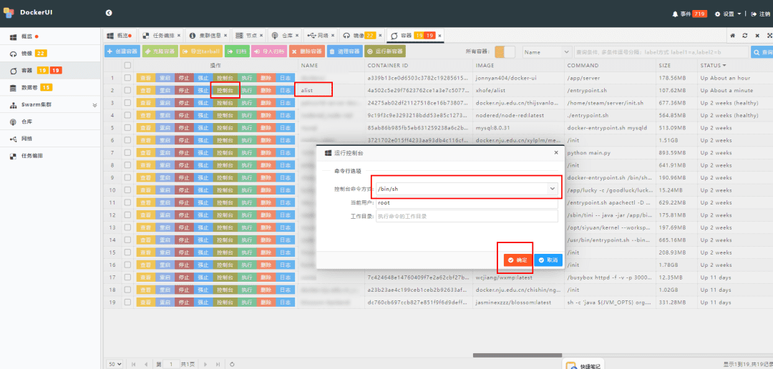Toggle the 所有容器 switch
This screenshot has height=369, width=773.
tap(505, 51)
